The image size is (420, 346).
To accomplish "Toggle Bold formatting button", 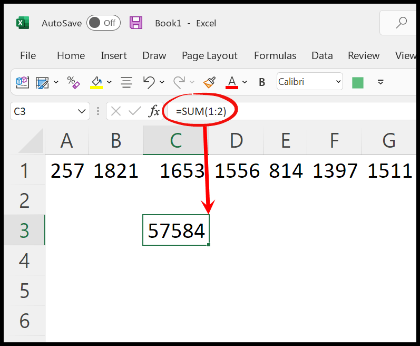I will [262, 82].
